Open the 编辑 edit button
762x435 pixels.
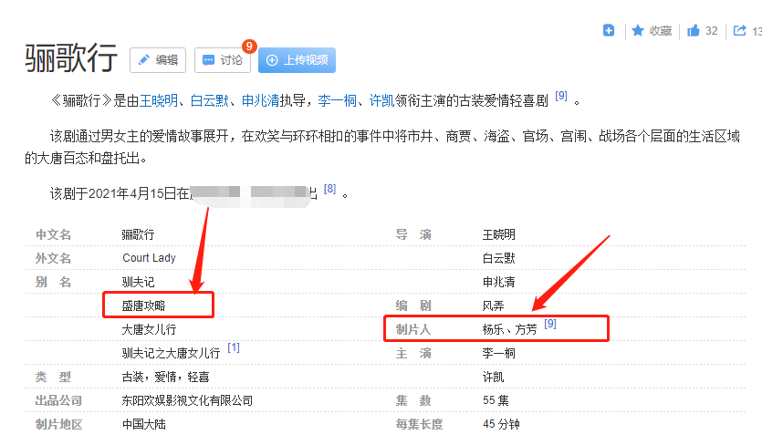pyautogui.click(x=158, y=60)
